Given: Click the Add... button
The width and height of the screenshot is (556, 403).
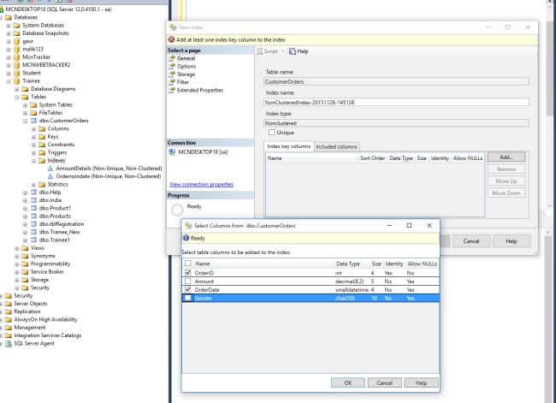Looking at the screenshot, I should 506,157.
